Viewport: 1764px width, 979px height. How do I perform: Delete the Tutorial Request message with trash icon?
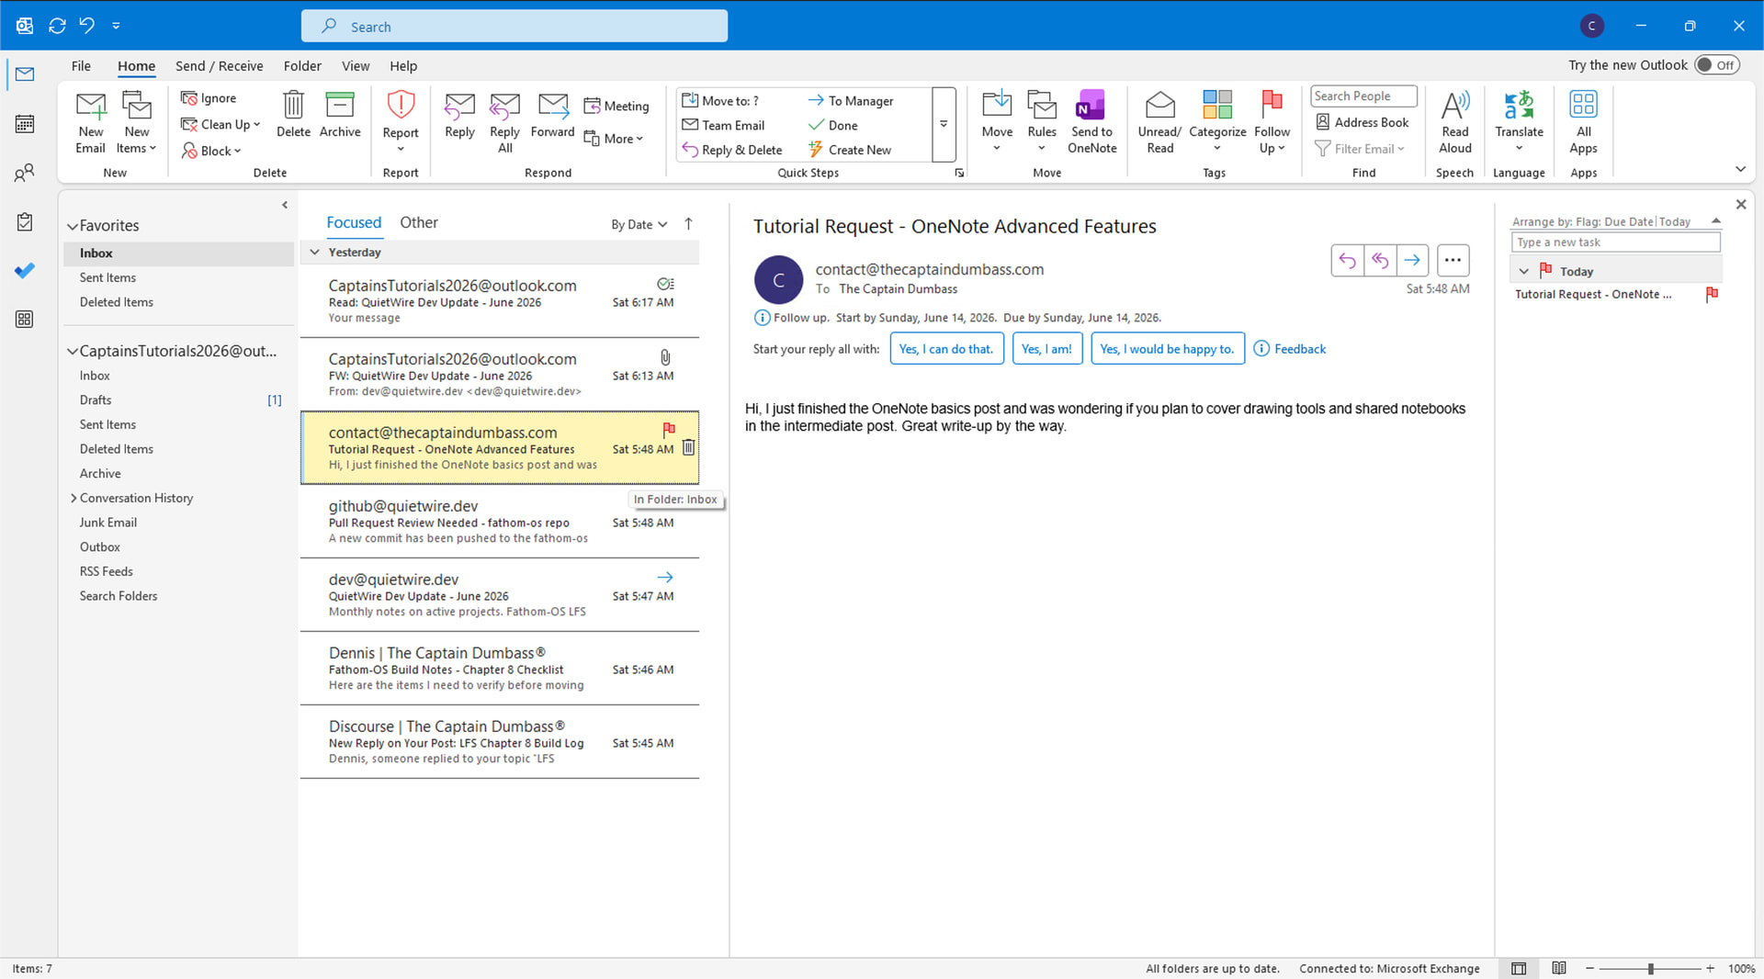click(x=688, y=447)
